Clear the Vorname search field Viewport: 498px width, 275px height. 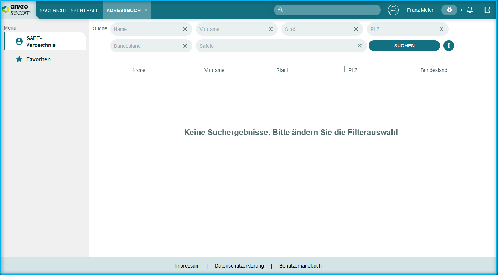coord(270,29)
